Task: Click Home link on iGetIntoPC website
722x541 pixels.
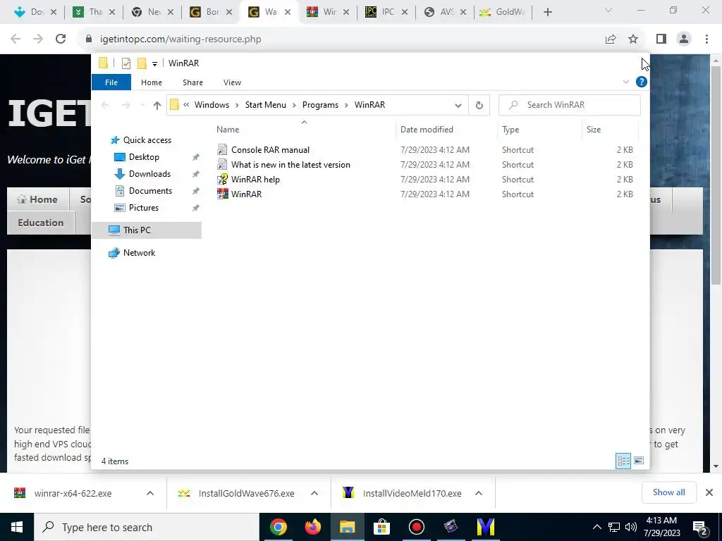Action: pyautogui.click(x=38, y=199)
